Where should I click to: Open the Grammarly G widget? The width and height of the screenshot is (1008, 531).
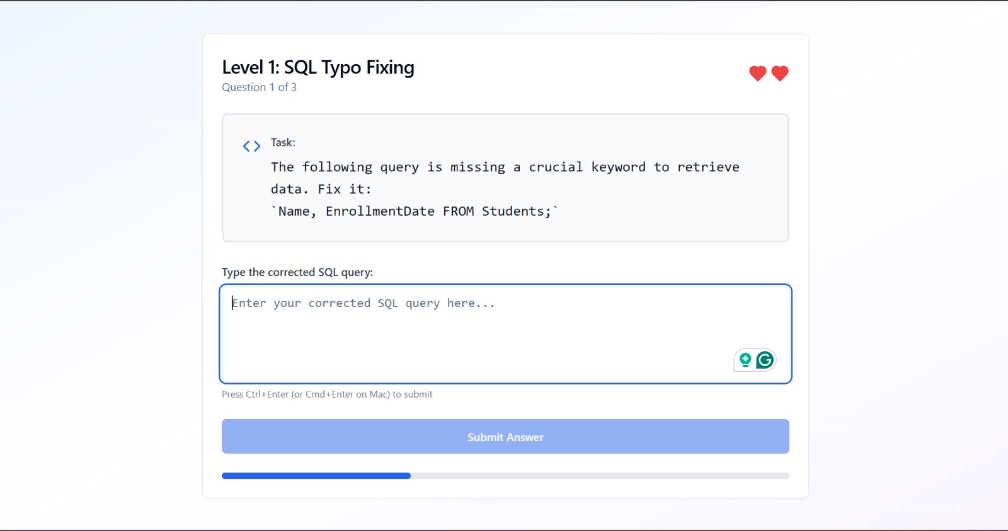coord(765,360)
